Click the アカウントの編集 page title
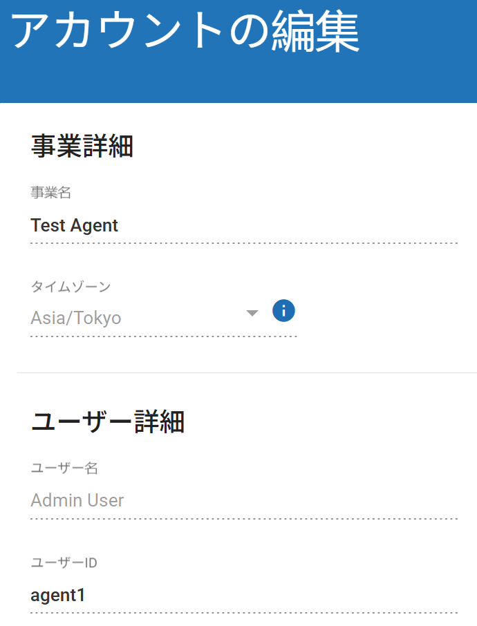477x626 pixels. click(x=185, y=32)
